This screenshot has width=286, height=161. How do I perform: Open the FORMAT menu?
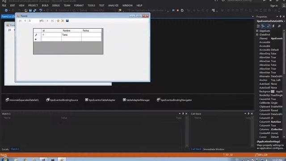point(79,5)
